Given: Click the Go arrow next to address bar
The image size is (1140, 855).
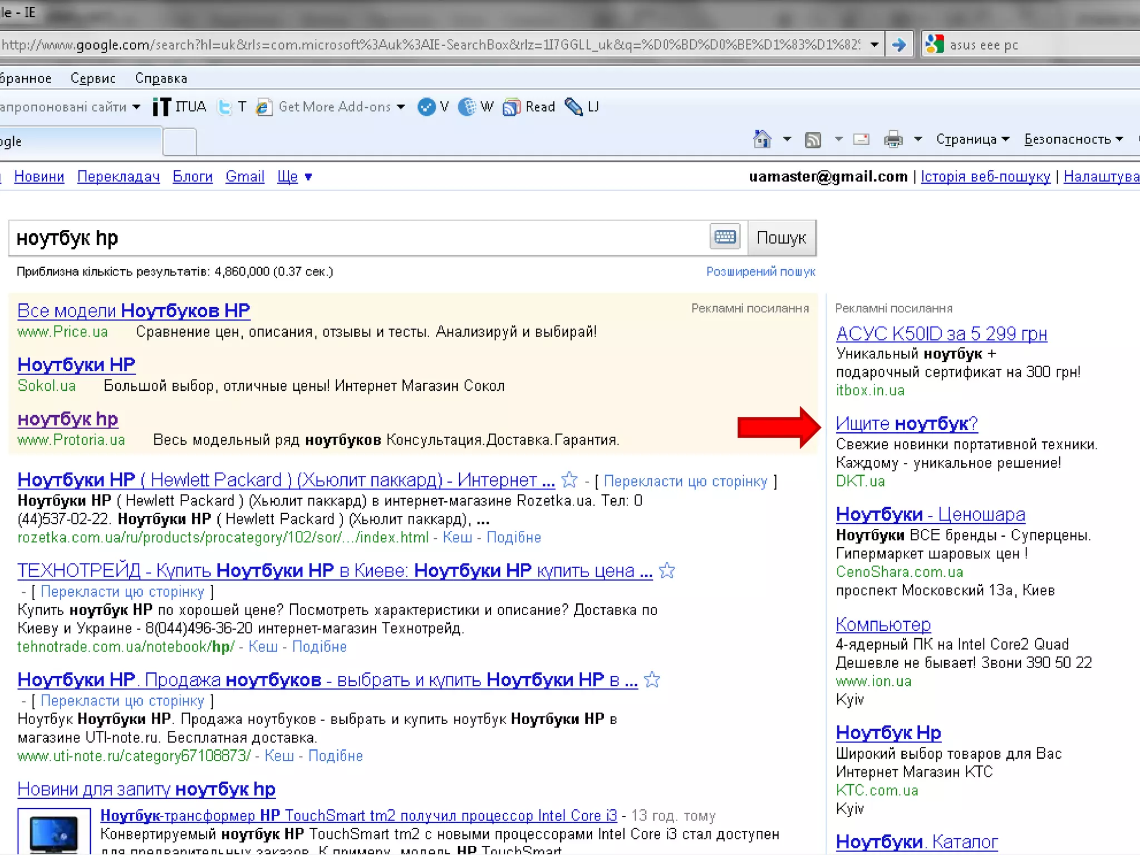Looking at the screenshot, I should (x=898, y=45).
